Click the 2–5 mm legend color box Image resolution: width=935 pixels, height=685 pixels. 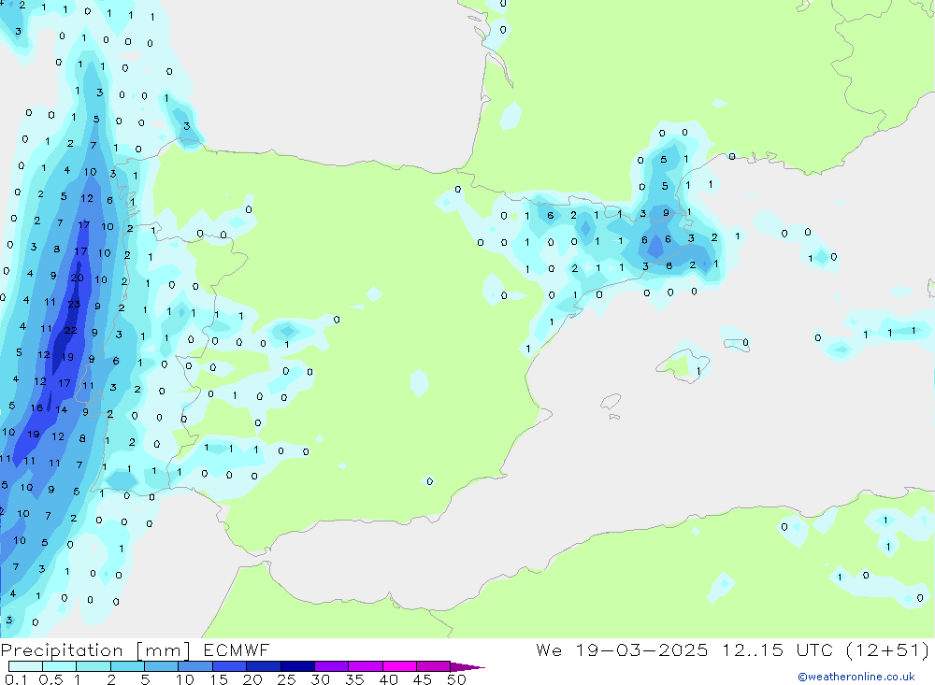[x=127, y=666]
